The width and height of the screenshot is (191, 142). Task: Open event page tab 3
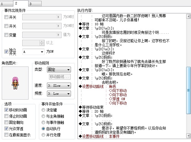[x=35, y=4]
